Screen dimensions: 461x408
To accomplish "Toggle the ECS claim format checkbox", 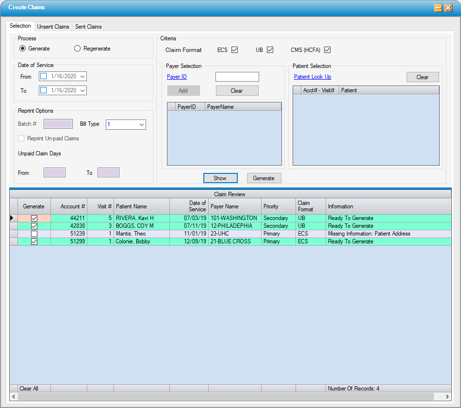I will [235, 50].
